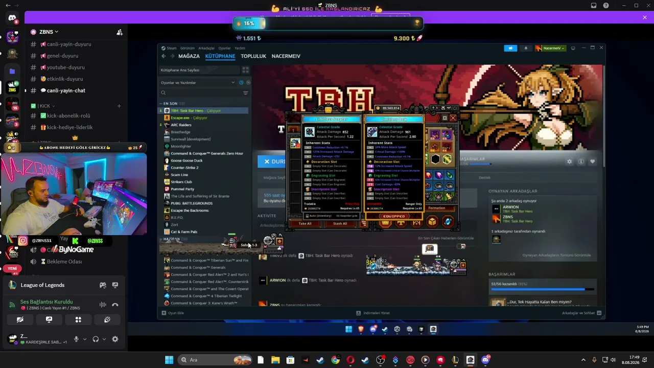Expand microphone input options chevron
The image size is (654, 368).
[84, 339]
